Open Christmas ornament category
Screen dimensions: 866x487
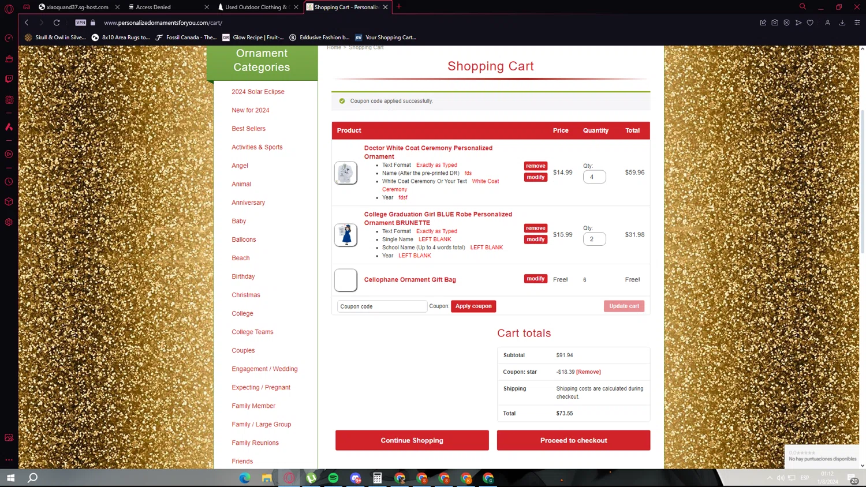246,295
